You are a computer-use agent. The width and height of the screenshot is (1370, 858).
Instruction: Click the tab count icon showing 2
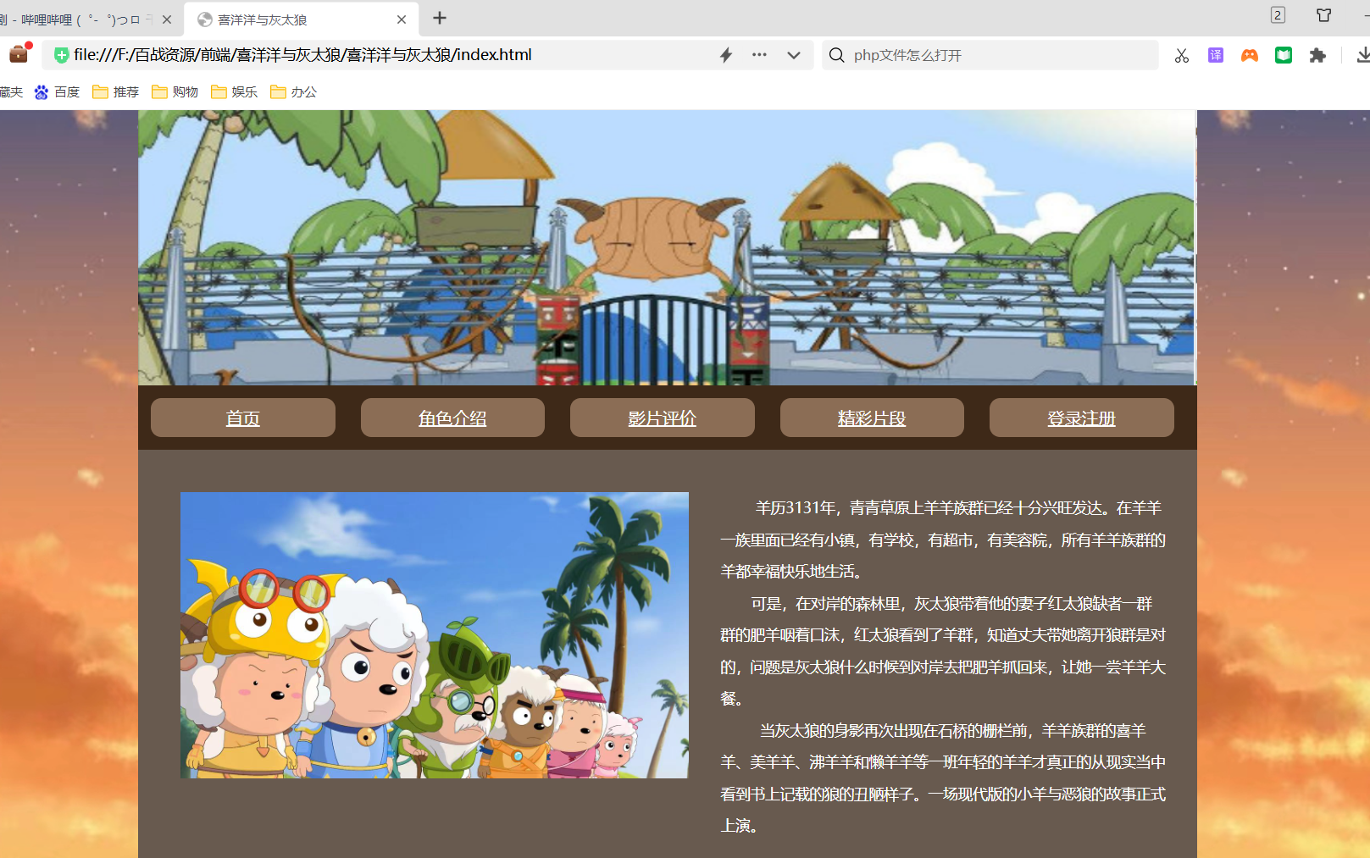tap(1278, 14)
